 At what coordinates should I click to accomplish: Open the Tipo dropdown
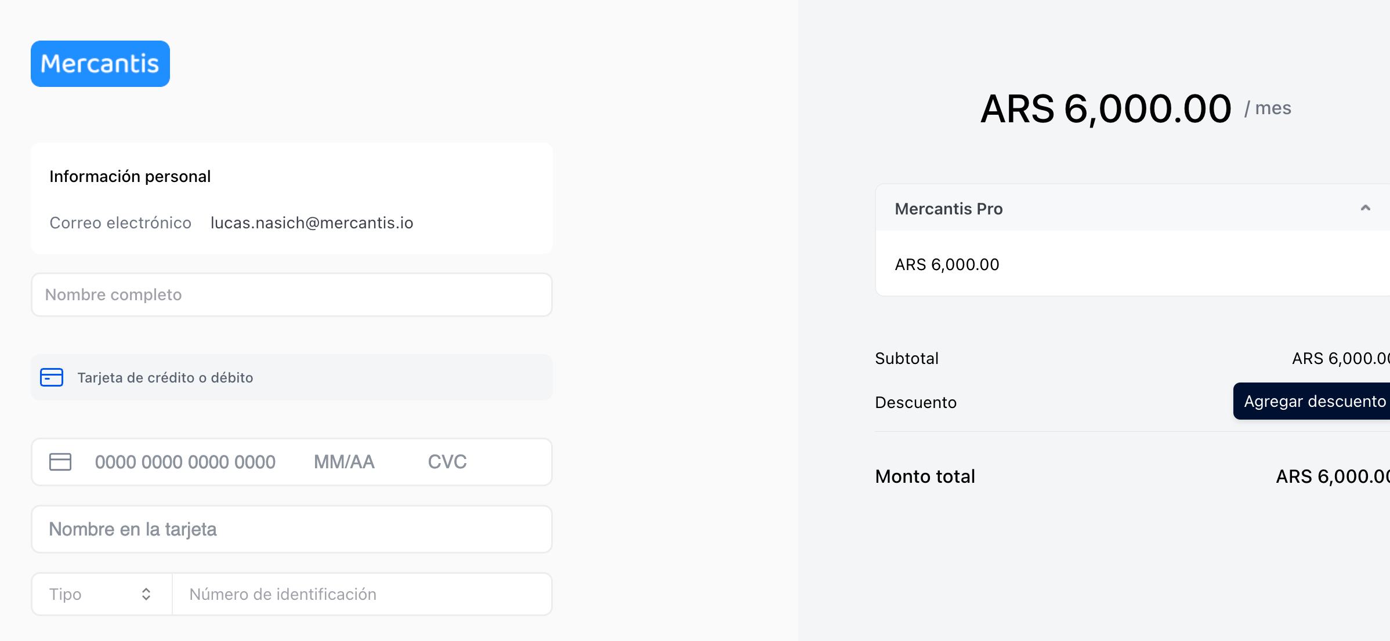click(x=102, y=594)
